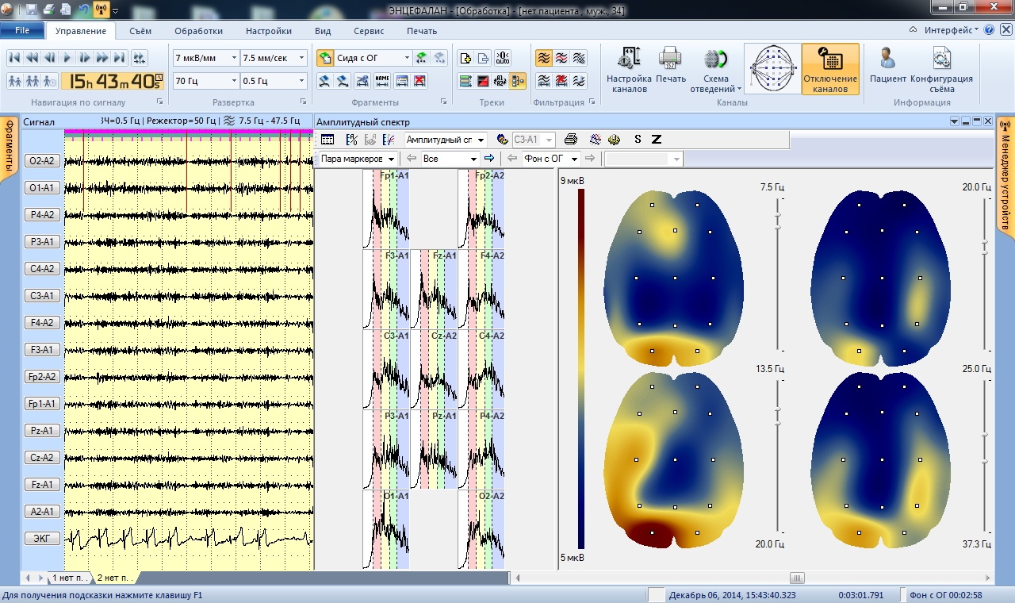Switch to the Съём ribbon tab
The height and width of the screenshot is (603, 1015).
coord(140,31)
